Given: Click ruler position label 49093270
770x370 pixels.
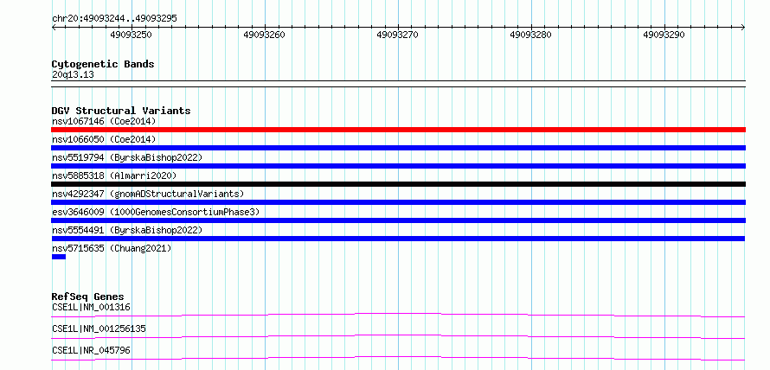Looking at the screenshot, I should tap(397, 35).
